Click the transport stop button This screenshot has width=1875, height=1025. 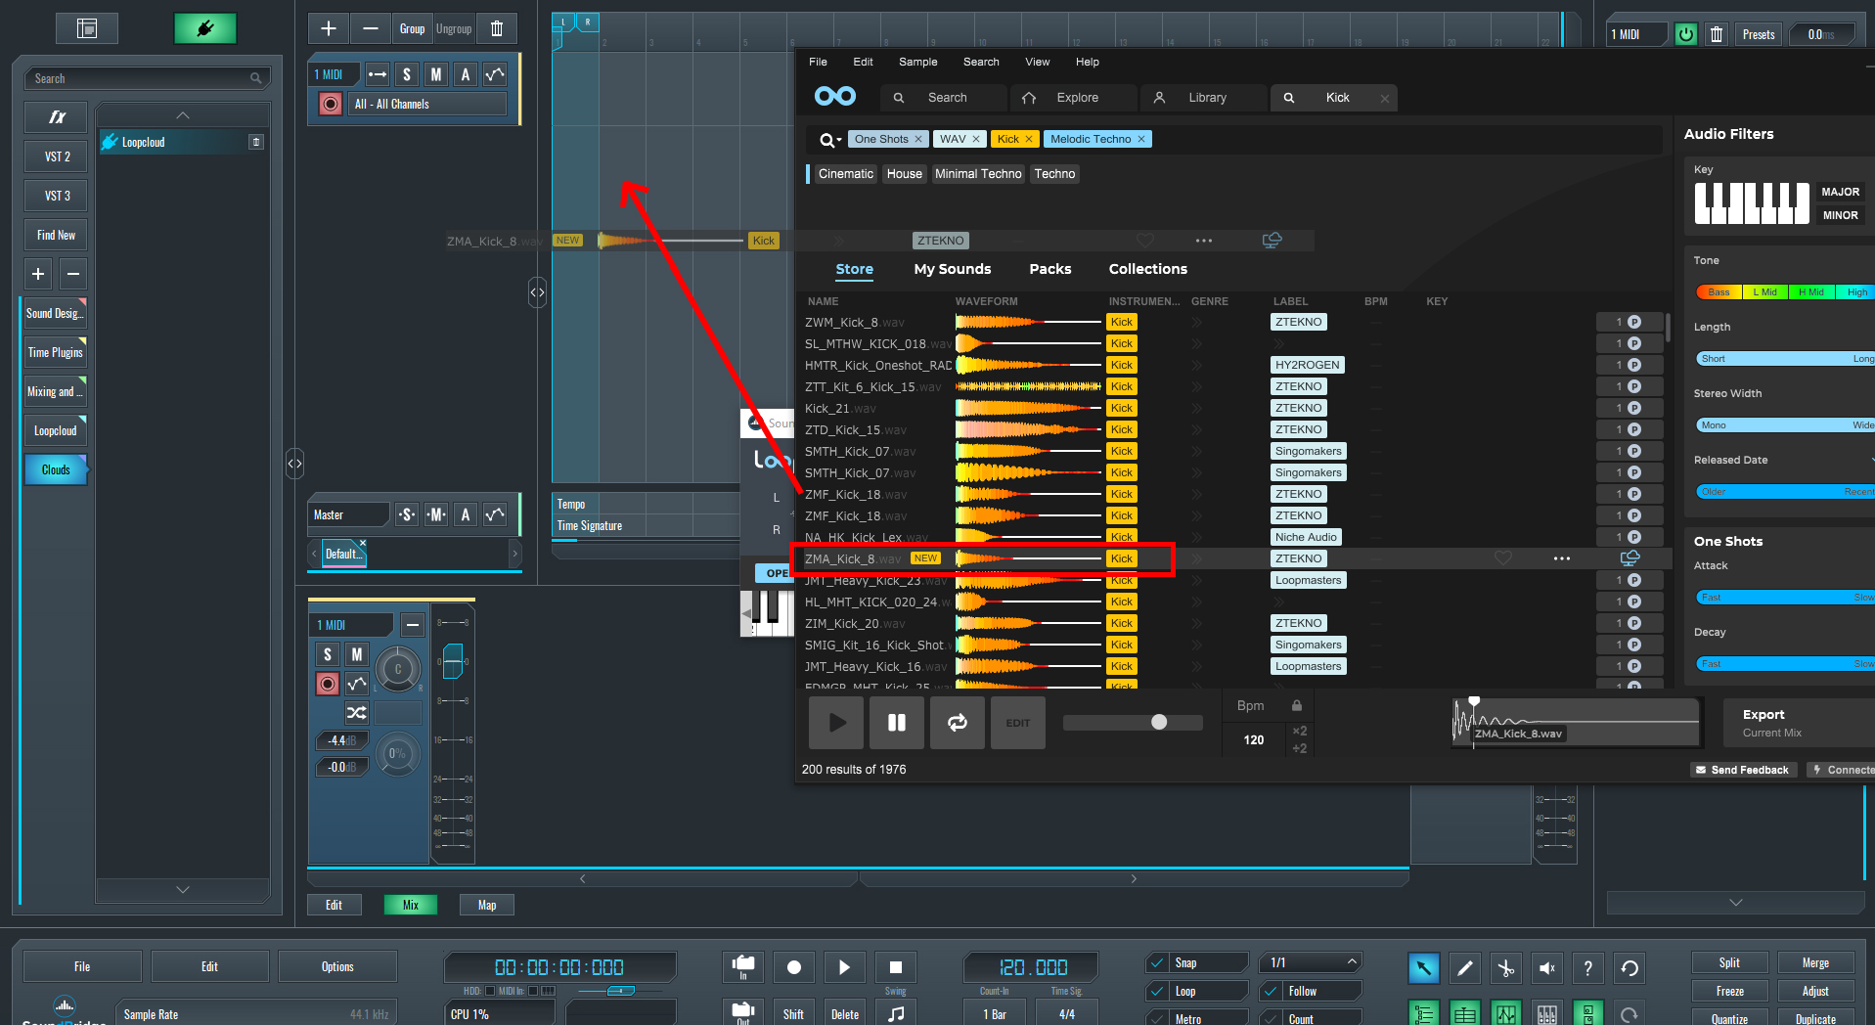tap(895, 967)
